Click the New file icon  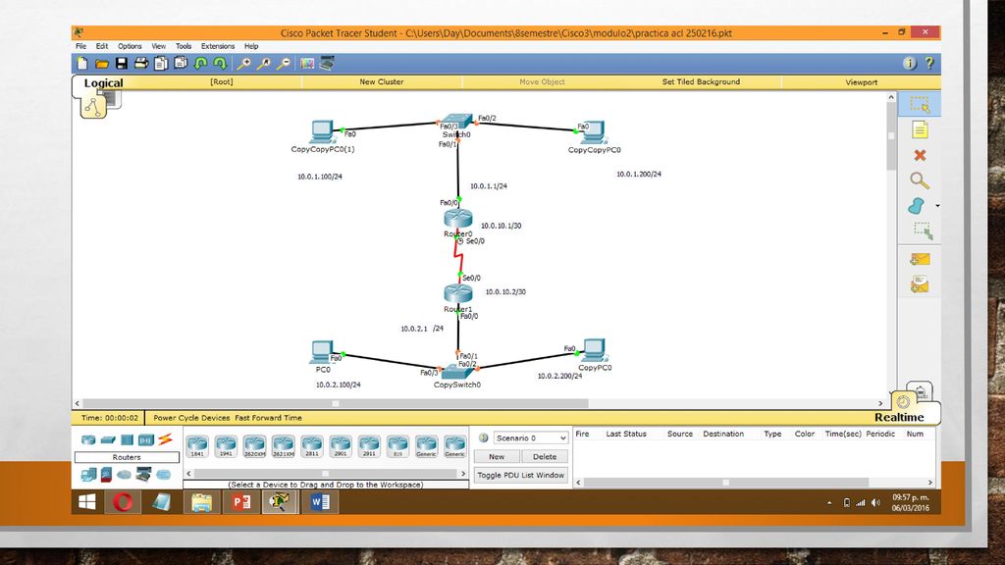(82, 64)
